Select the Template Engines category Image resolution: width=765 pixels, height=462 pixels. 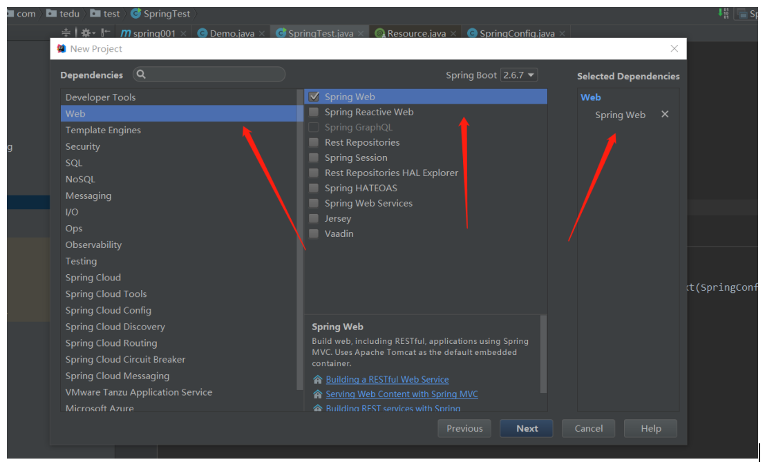coord(178,130)
